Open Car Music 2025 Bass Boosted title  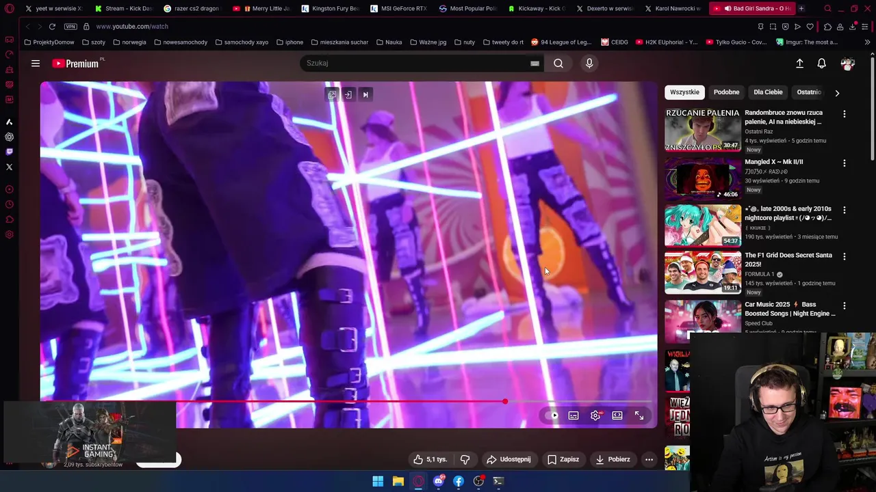[790, 309]
